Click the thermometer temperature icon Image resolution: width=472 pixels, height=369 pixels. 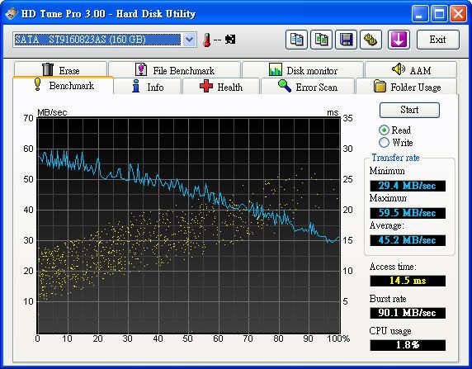tap(206, 40)
